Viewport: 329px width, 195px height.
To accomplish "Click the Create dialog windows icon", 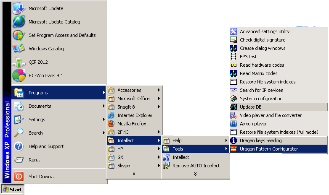I will point(233,48).
